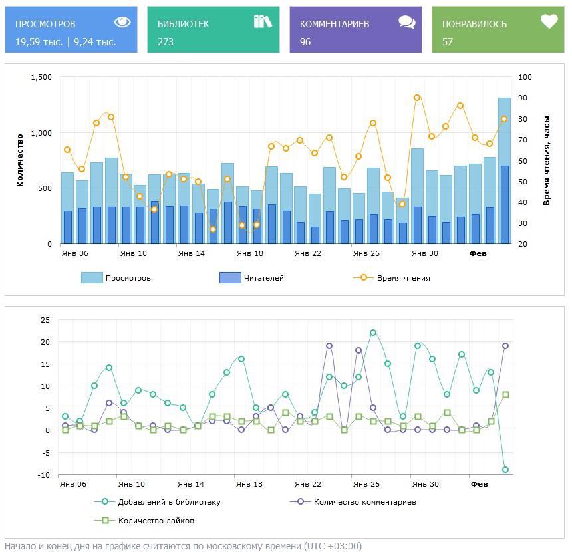
Task: Select the КОММЕНТАРИЕВ statistics card
Action: click(x=355, y=30)
